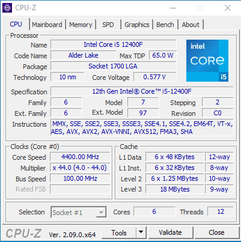Click the Multiplier value x 44.0
The width and height of the screenshot is (241, 242).
point(80,168)
